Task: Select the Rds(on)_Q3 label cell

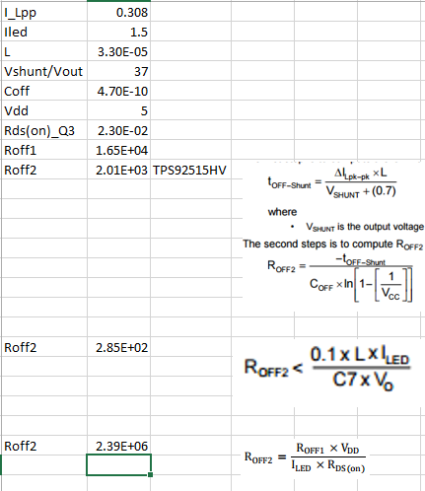Action: 44,130
